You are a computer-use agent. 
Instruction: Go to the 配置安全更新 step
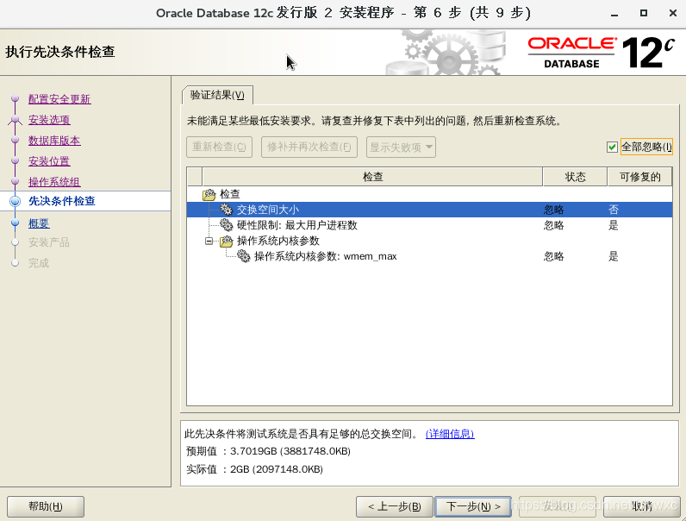point(59,99)
